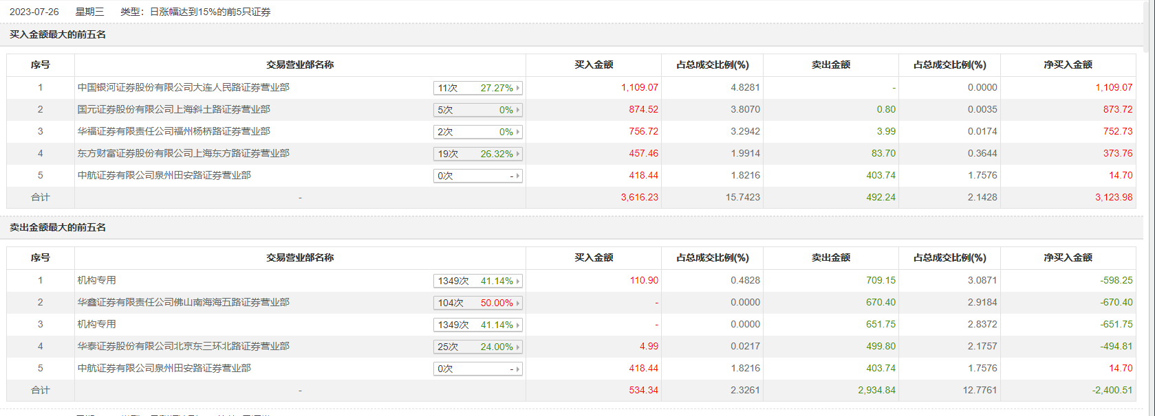Open 19次 26.32% box for 东方财富证券
This screenshot has width=1155, height=416.
(478, 154)
